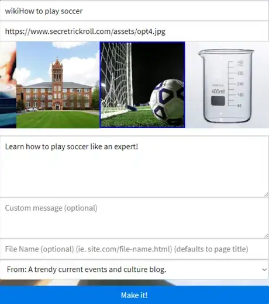Grab the description textarea resize handle
The width and height of the screenshot is (269, 304).
[266, 195]
